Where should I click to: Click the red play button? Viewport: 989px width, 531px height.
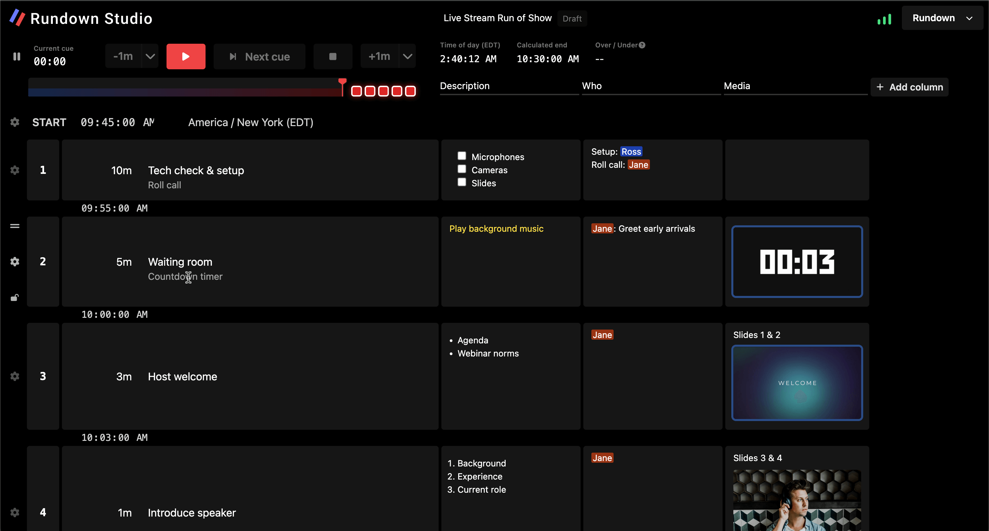(186, 56)
